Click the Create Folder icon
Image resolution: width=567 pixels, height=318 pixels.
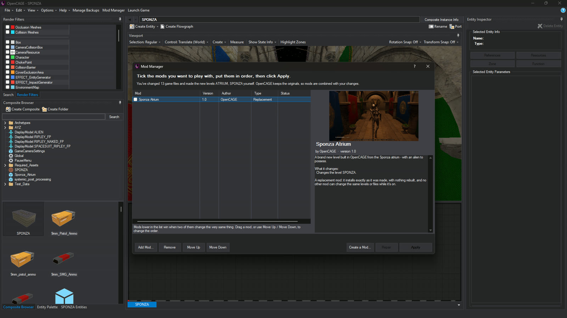pyautogui.click(x=44, y=109)
